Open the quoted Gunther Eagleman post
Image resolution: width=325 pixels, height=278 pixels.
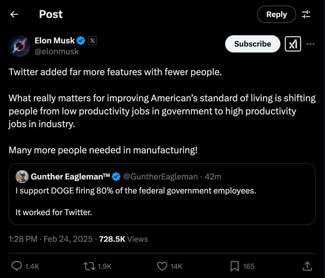(162, 202)
